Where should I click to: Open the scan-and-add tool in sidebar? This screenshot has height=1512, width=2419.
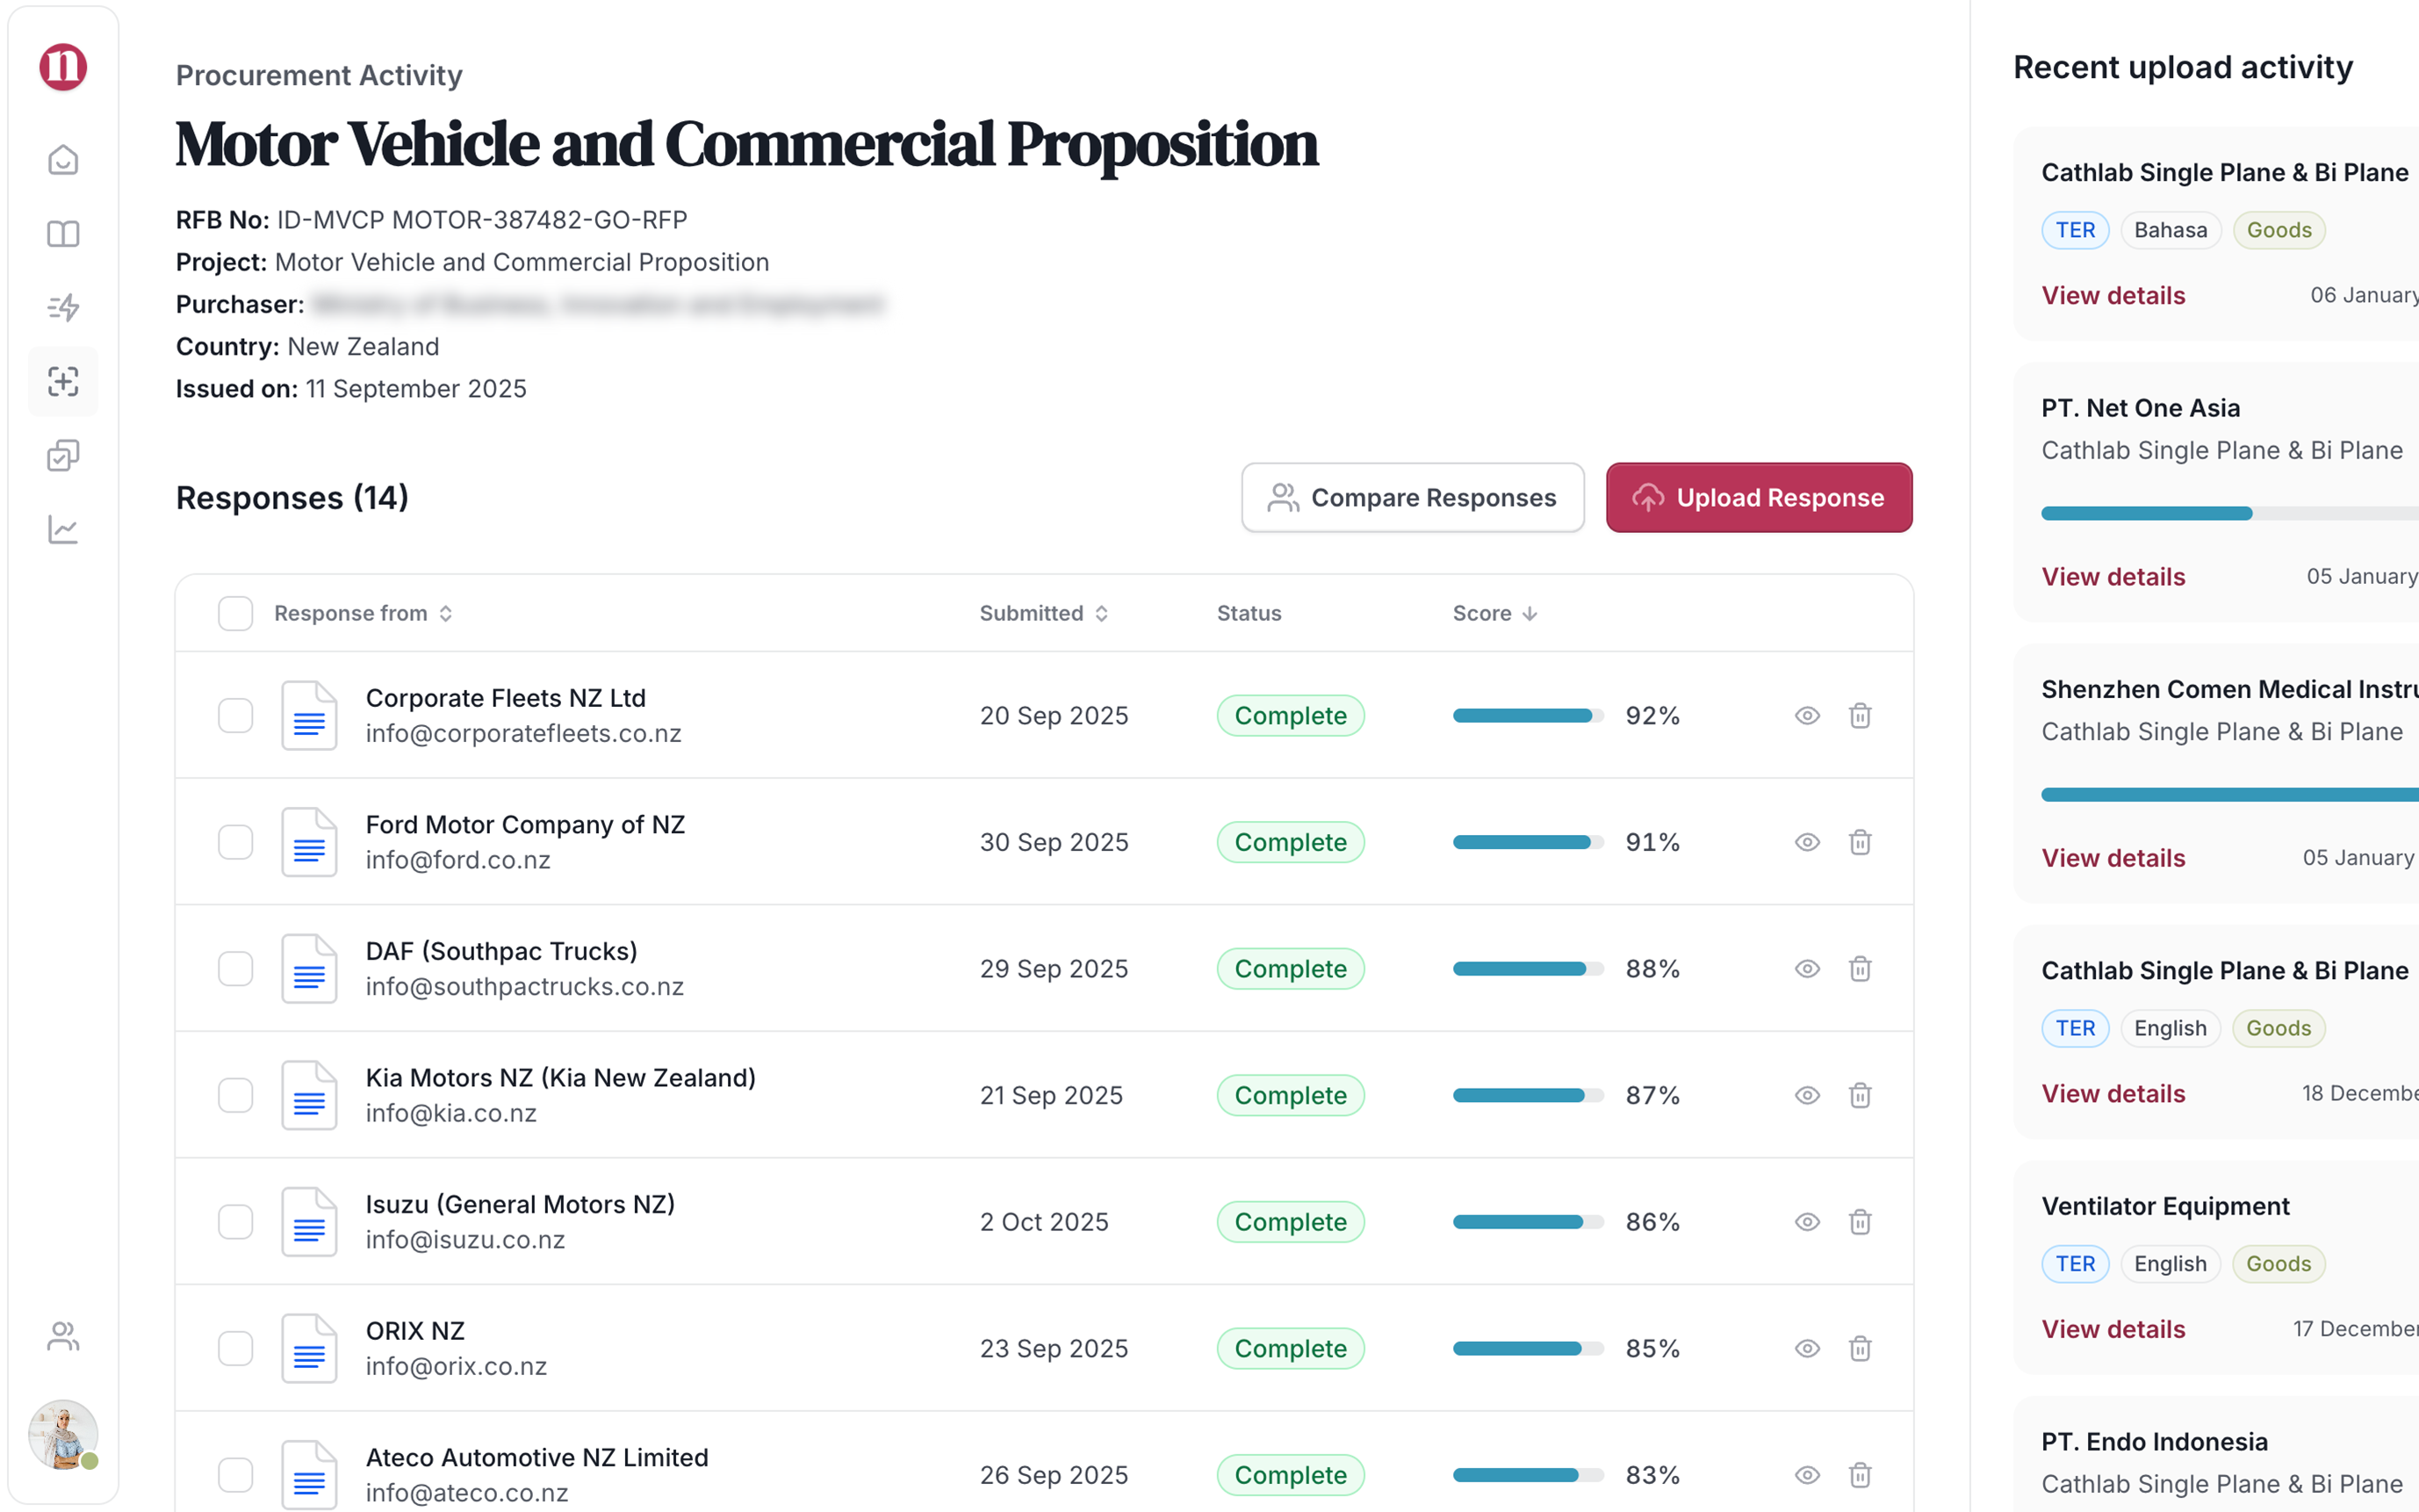pyautogui.click(x=62, y=382)
